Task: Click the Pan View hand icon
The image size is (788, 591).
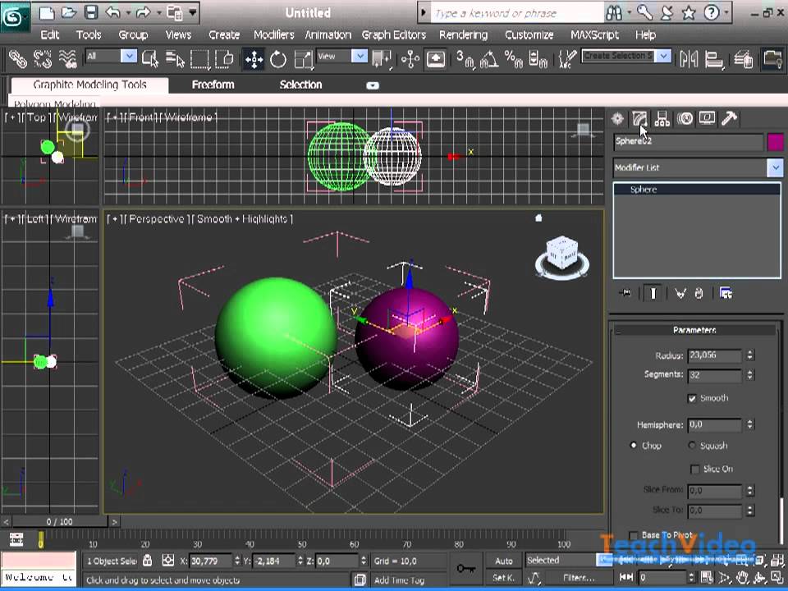Action: point(742,577)
